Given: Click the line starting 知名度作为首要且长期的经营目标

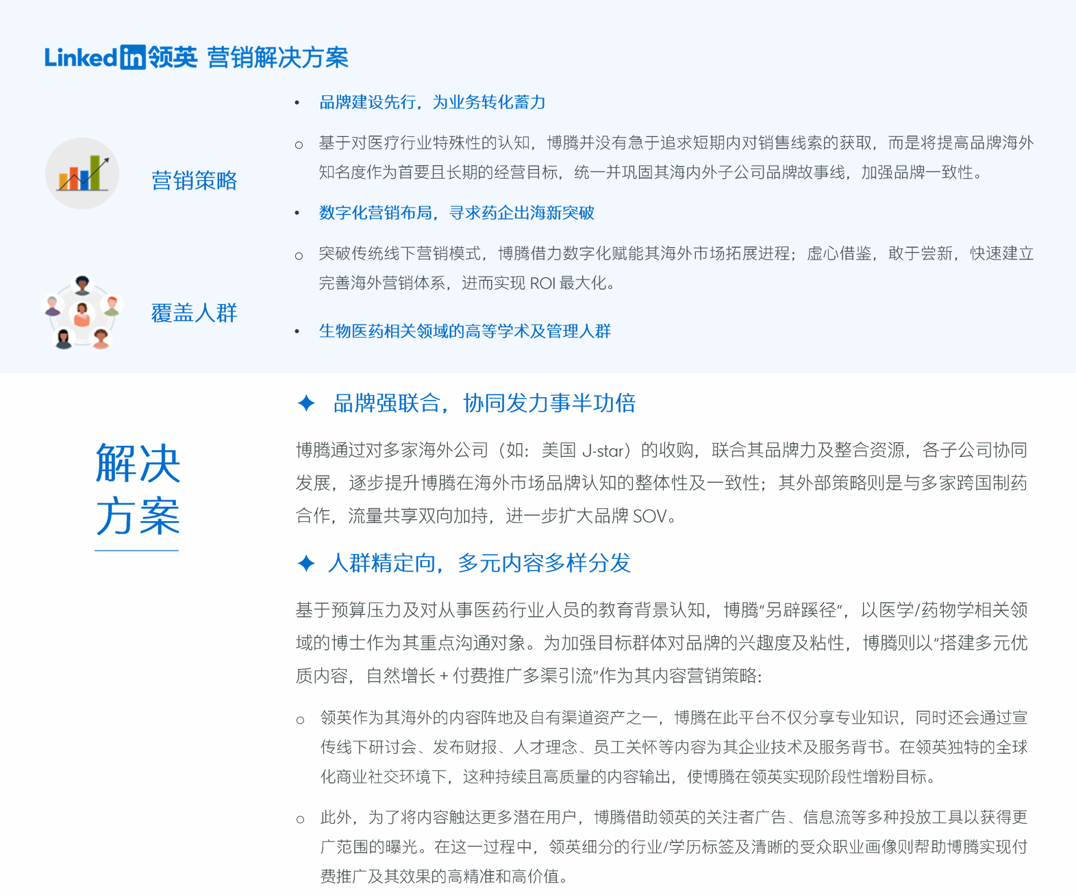Looking at the screenshot, I should coord(653,173).
